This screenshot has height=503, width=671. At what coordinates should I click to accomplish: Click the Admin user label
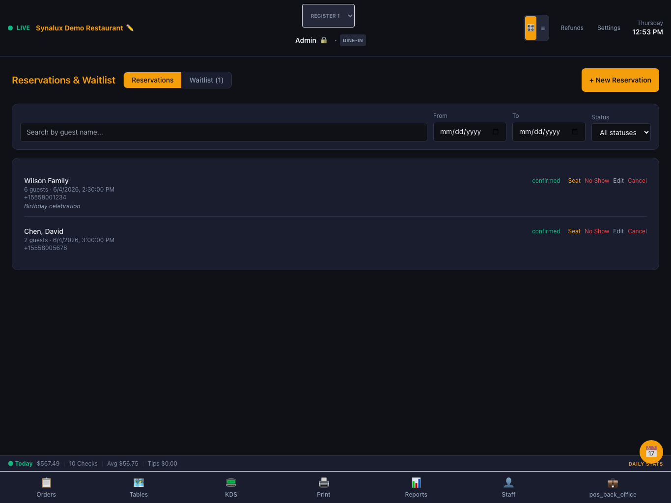tap(306, 40)
